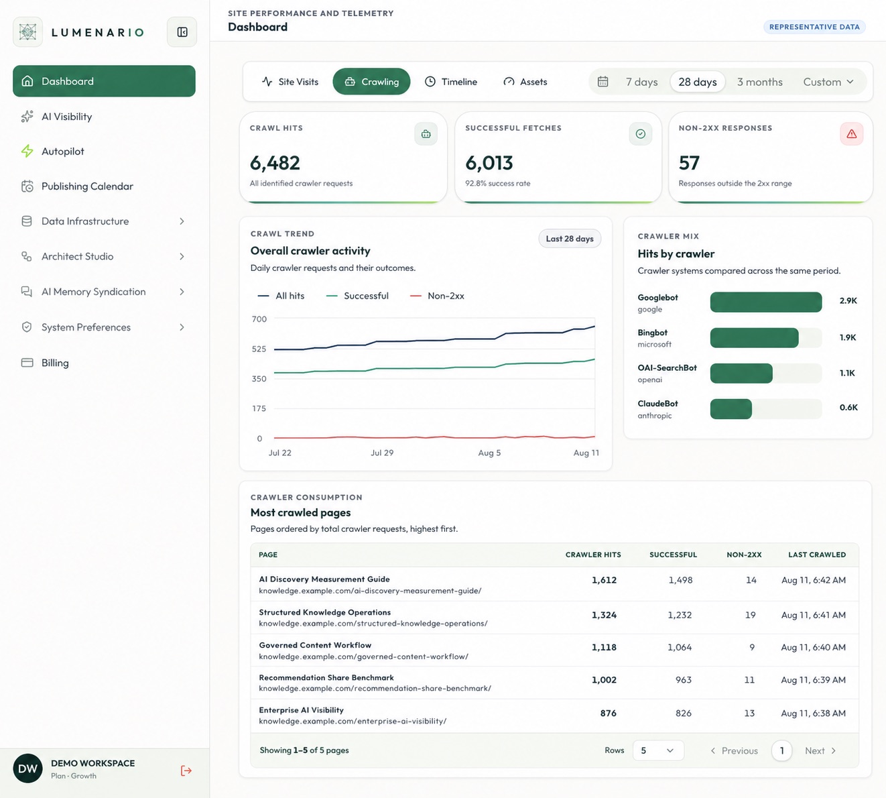The image size is (886, 798).
Task: Click the calendar icon in date range bar
Action: [603, 82]
